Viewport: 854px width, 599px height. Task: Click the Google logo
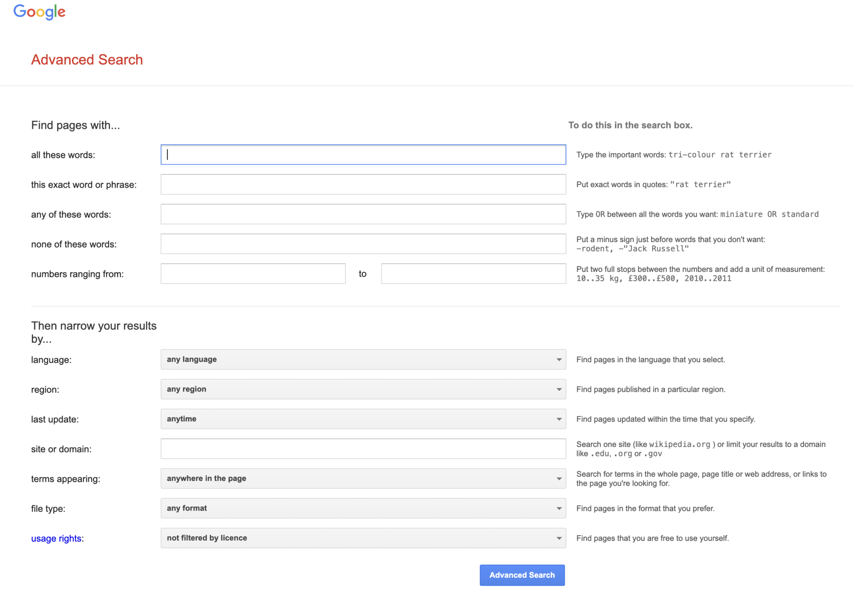(39, 12)
